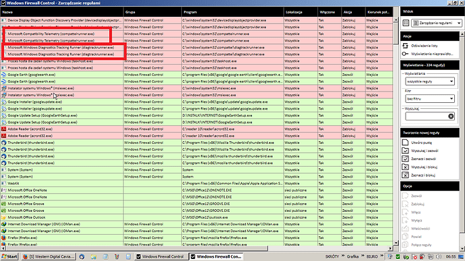Sort rules by the Nazwa column header
465x261 pixels.
(62, 12)
